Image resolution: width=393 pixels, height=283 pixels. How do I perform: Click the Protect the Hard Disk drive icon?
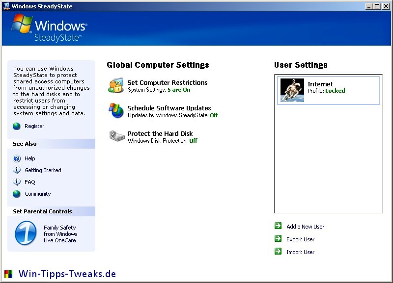pyautogui.click(x=117, y=136)
